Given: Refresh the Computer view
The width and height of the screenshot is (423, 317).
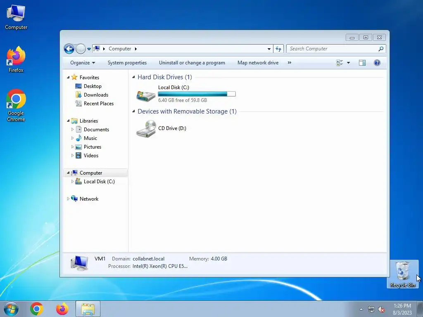Looking at the screenshot, I should [278, 49].
